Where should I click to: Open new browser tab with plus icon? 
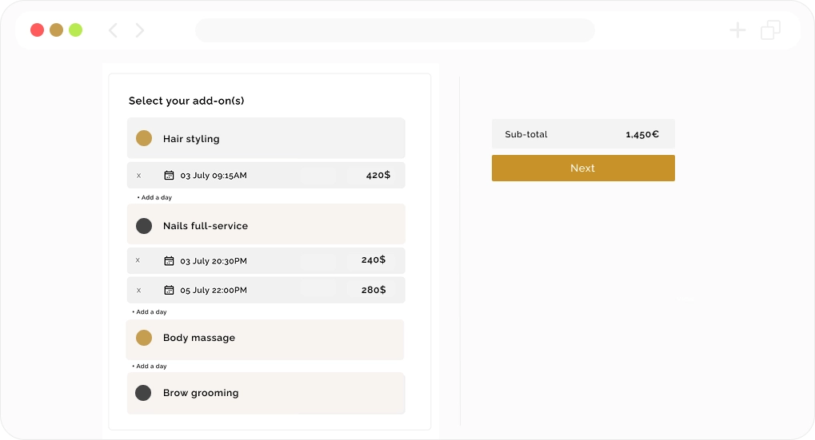(x=737, y=30)
